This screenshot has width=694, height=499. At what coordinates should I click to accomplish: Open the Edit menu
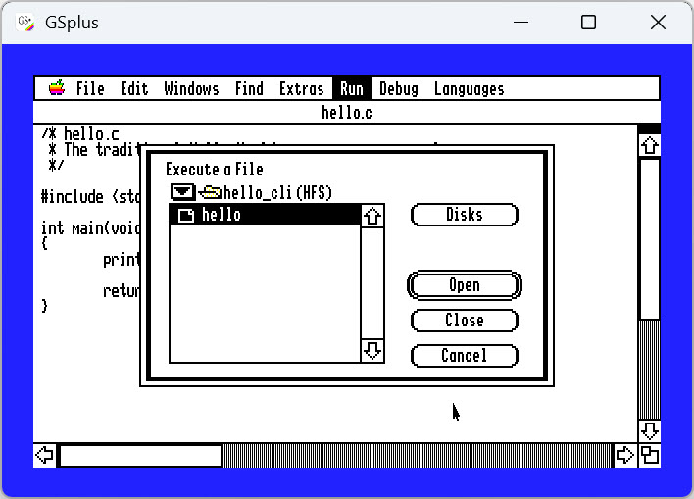pos(134,88)
